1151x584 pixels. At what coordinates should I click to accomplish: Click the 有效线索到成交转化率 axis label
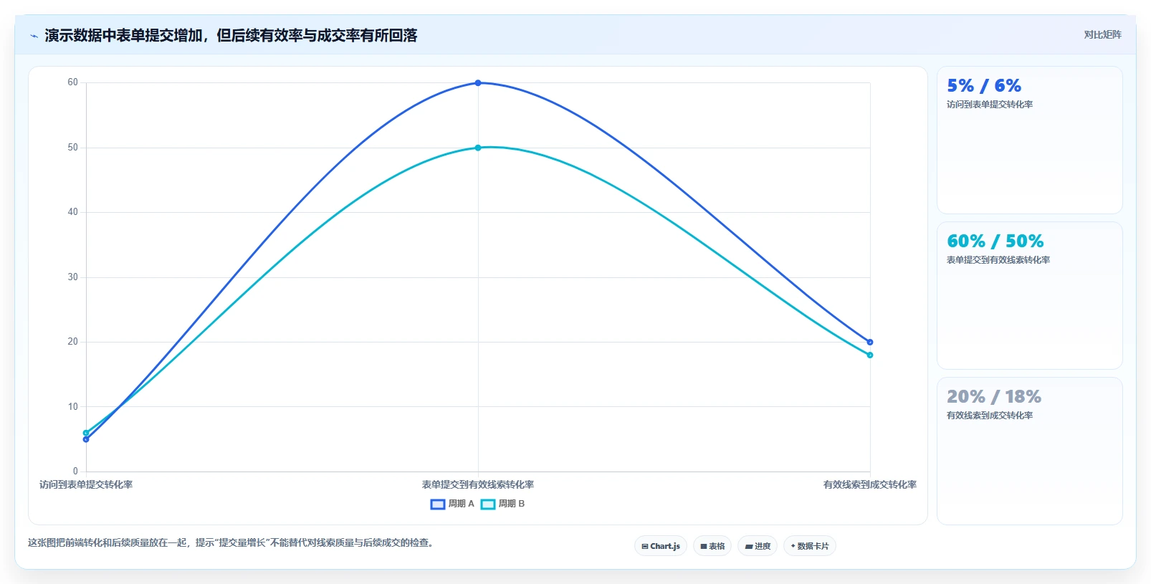point(870,484)
